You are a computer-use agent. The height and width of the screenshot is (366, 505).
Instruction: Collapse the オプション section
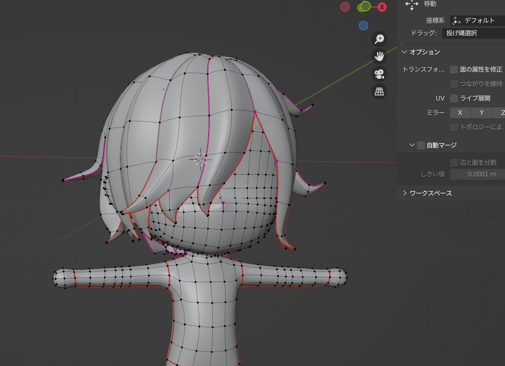pyautogui.click(x=404, y=52)
